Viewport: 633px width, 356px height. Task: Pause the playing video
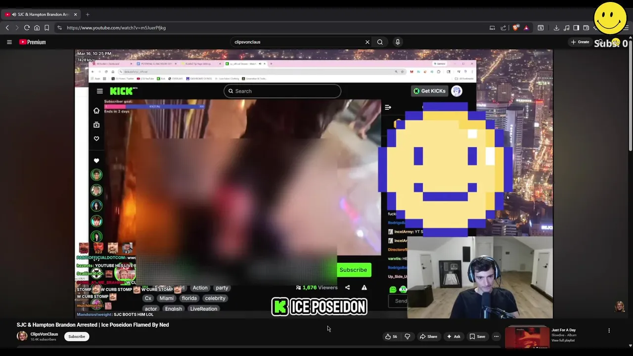coord(314,183)
